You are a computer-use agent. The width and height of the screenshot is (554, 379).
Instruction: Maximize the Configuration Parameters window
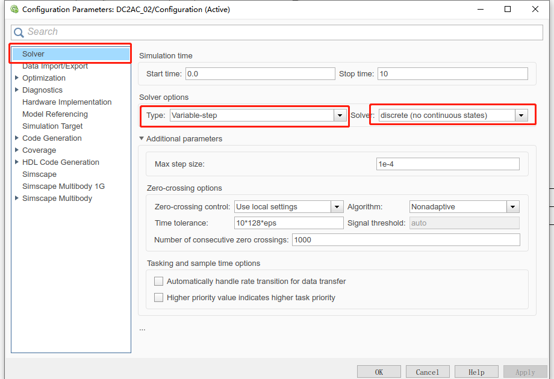pyautogui.click(x=508, y=9)
